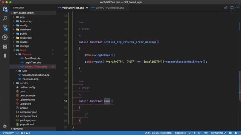Open the errors and warnings count
This screenshot has width=241, height=135.
tap(26, 133)
